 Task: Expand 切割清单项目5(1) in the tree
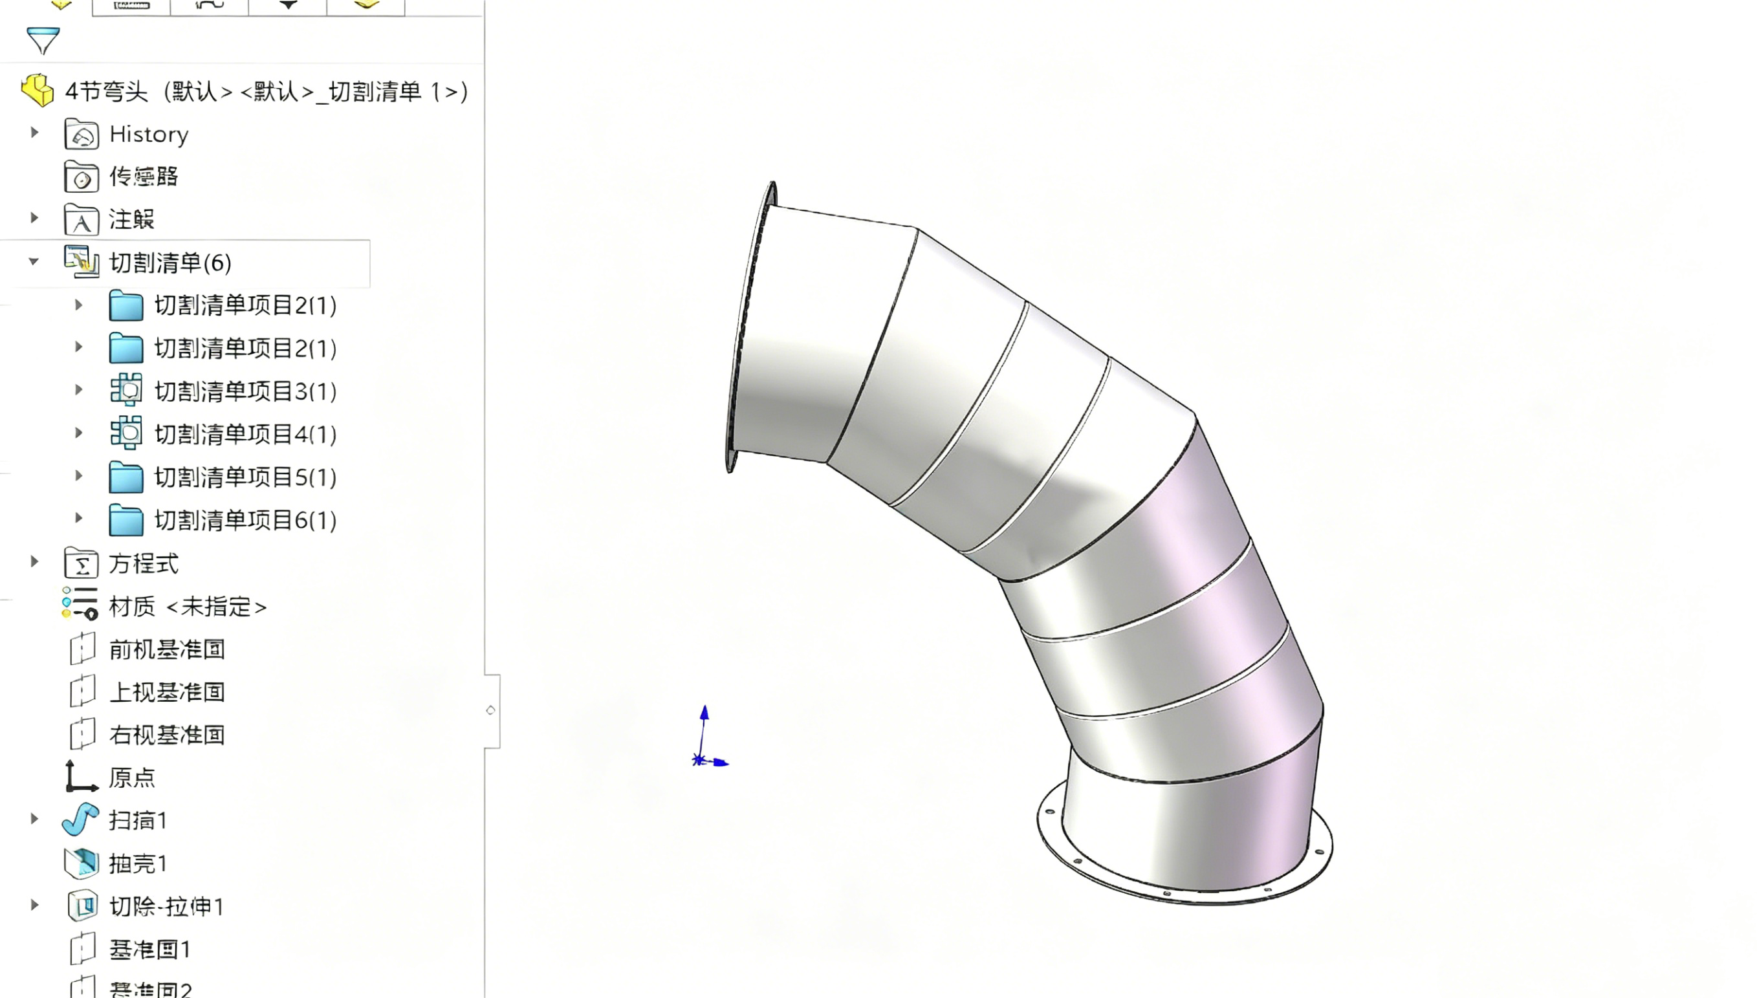click(79, 475)
